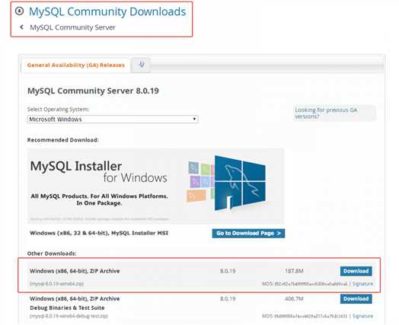Open the MySQL Community Downloads heading link
Image resolution: width=399 pixels, height=325 pixels.
tap(107, 11)
